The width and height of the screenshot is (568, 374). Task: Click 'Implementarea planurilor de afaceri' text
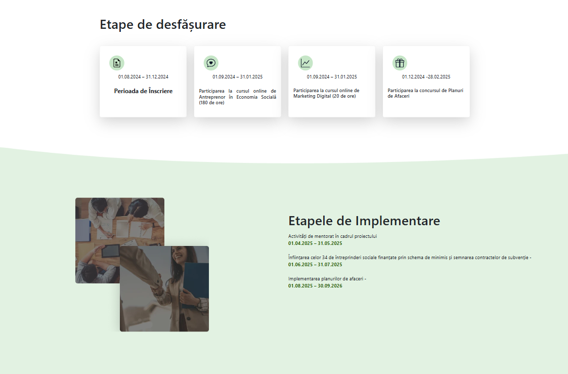[x=327, y=279]
